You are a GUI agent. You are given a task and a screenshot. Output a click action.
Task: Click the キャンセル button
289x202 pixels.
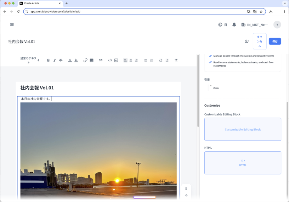260,41
